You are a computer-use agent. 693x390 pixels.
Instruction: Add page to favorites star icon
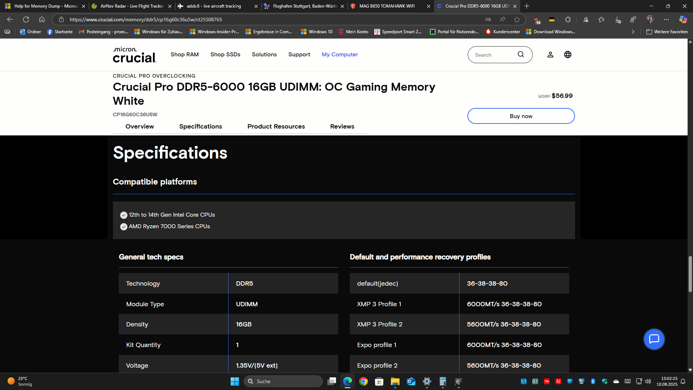tap(517, 19)
